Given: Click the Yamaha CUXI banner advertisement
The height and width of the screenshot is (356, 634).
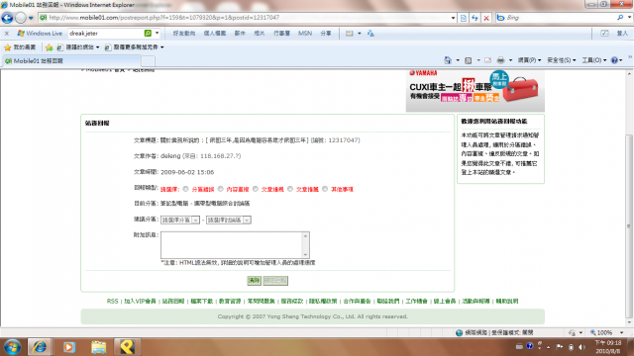Looking at the screenshot, I should pyautogui.click(x=475, y=90).
